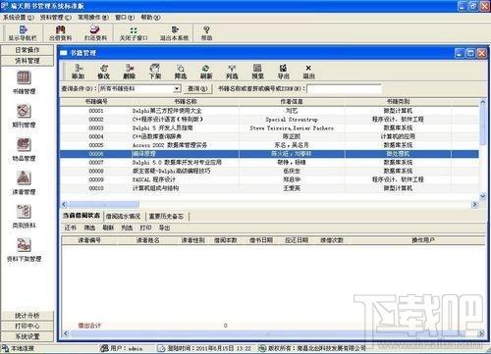Click the 归还资料 (Return materials) main toolbar icon
The image size is (491, 354).
[95, 33]
